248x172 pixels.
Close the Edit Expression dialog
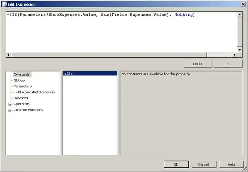click(243, 4)
